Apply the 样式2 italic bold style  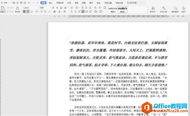point(123,10)
